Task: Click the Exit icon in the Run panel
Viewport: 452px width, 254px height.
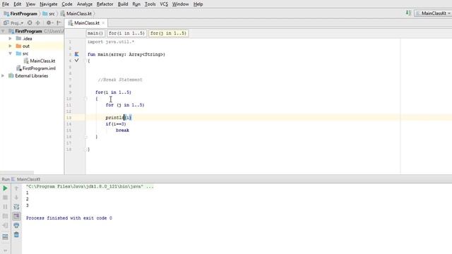Action: click(x=5, y=225)
